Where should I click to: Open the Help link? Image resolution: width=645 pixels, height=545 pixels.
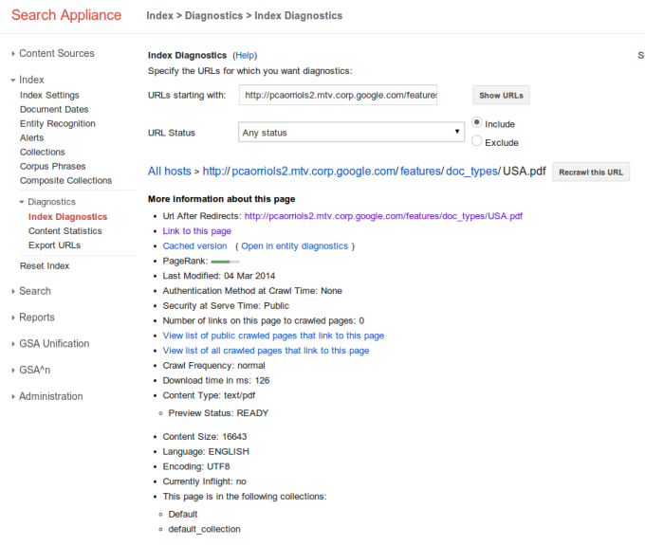point(245,56)
